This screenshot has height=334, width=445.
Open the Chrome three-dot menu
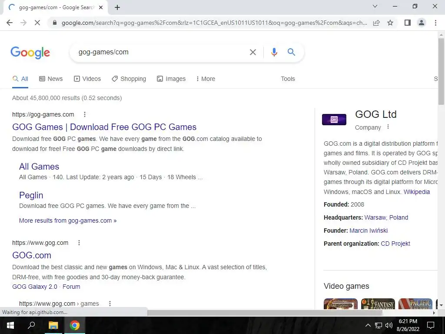click(435, 23)
